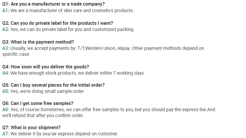Viewport: 246px width, 138px height.
Task: Click the green A3 answer label
Action: 6,48
